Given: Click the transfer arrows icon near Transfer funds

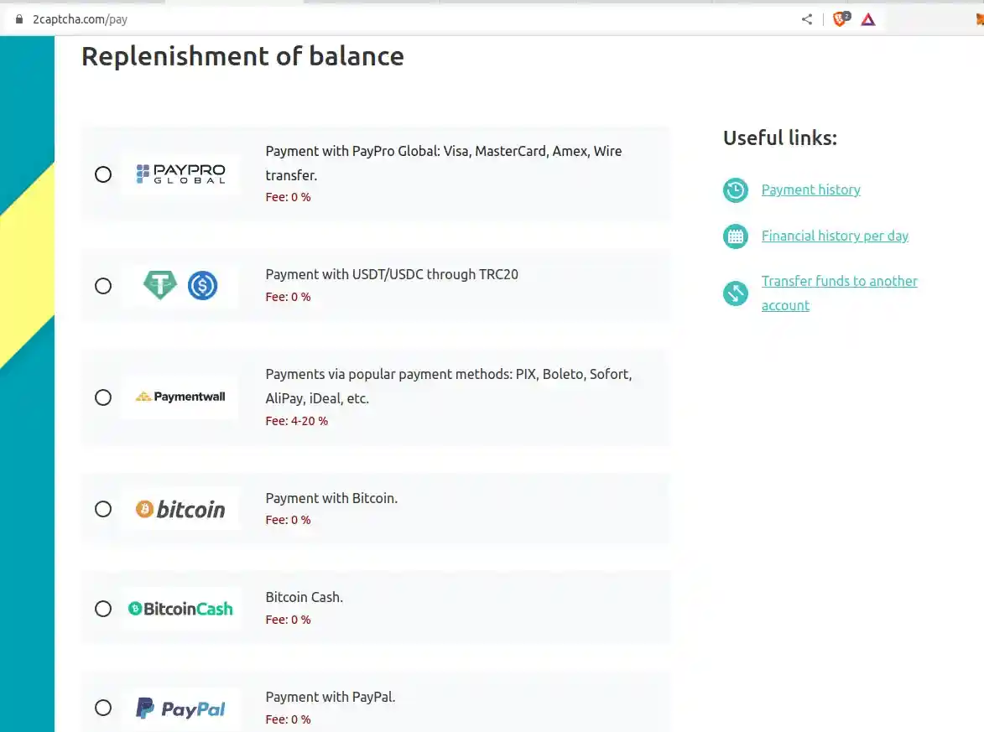Looking at the screenshot, I should [735, 293].
